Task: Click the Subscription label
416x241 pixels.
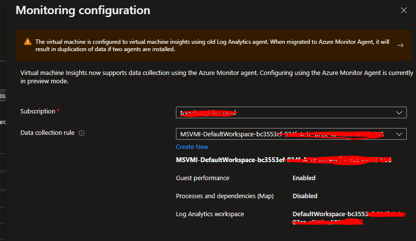Action: click(x=38, y=111)
